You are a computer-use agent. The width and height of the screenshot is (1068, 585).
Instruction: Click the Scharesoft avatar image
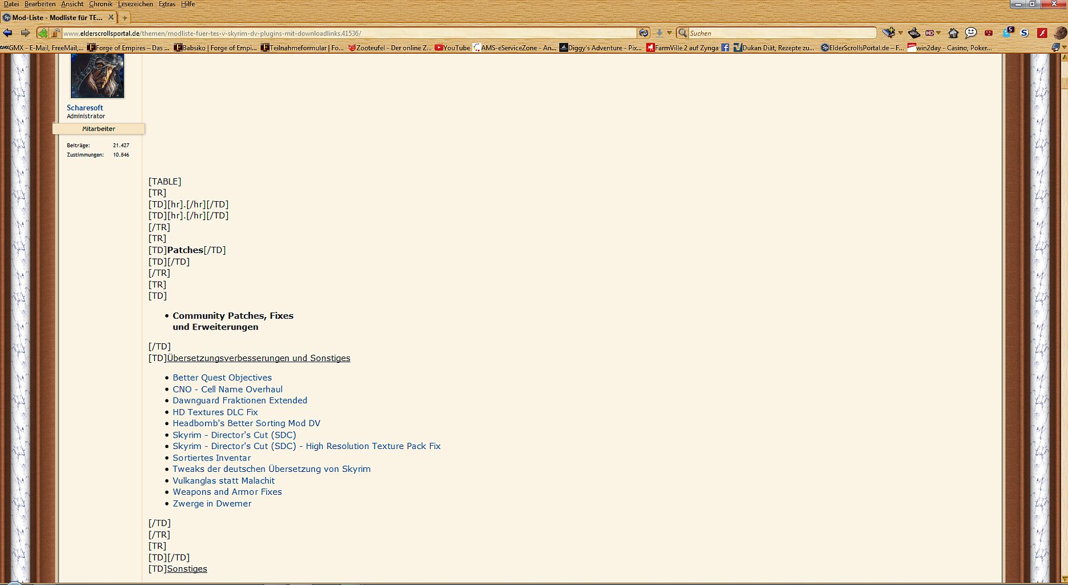click(97, 77)
